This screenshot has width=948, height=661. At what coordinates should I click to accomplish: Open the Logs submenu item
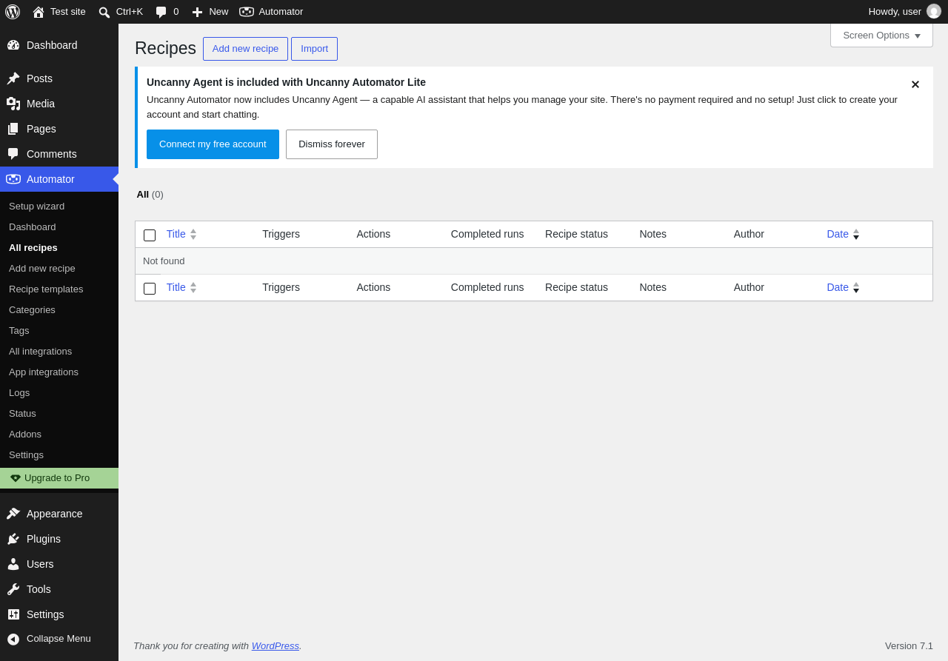[19, 392]
